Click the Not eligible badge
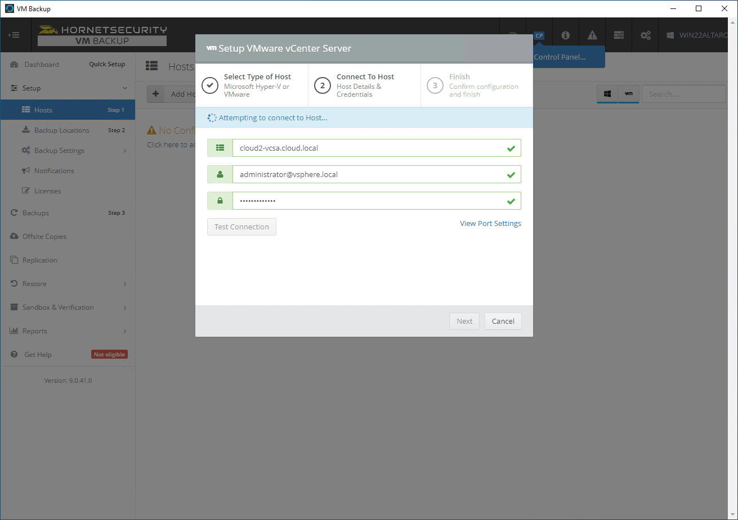 pyautogui.click(x=110, y=355)
